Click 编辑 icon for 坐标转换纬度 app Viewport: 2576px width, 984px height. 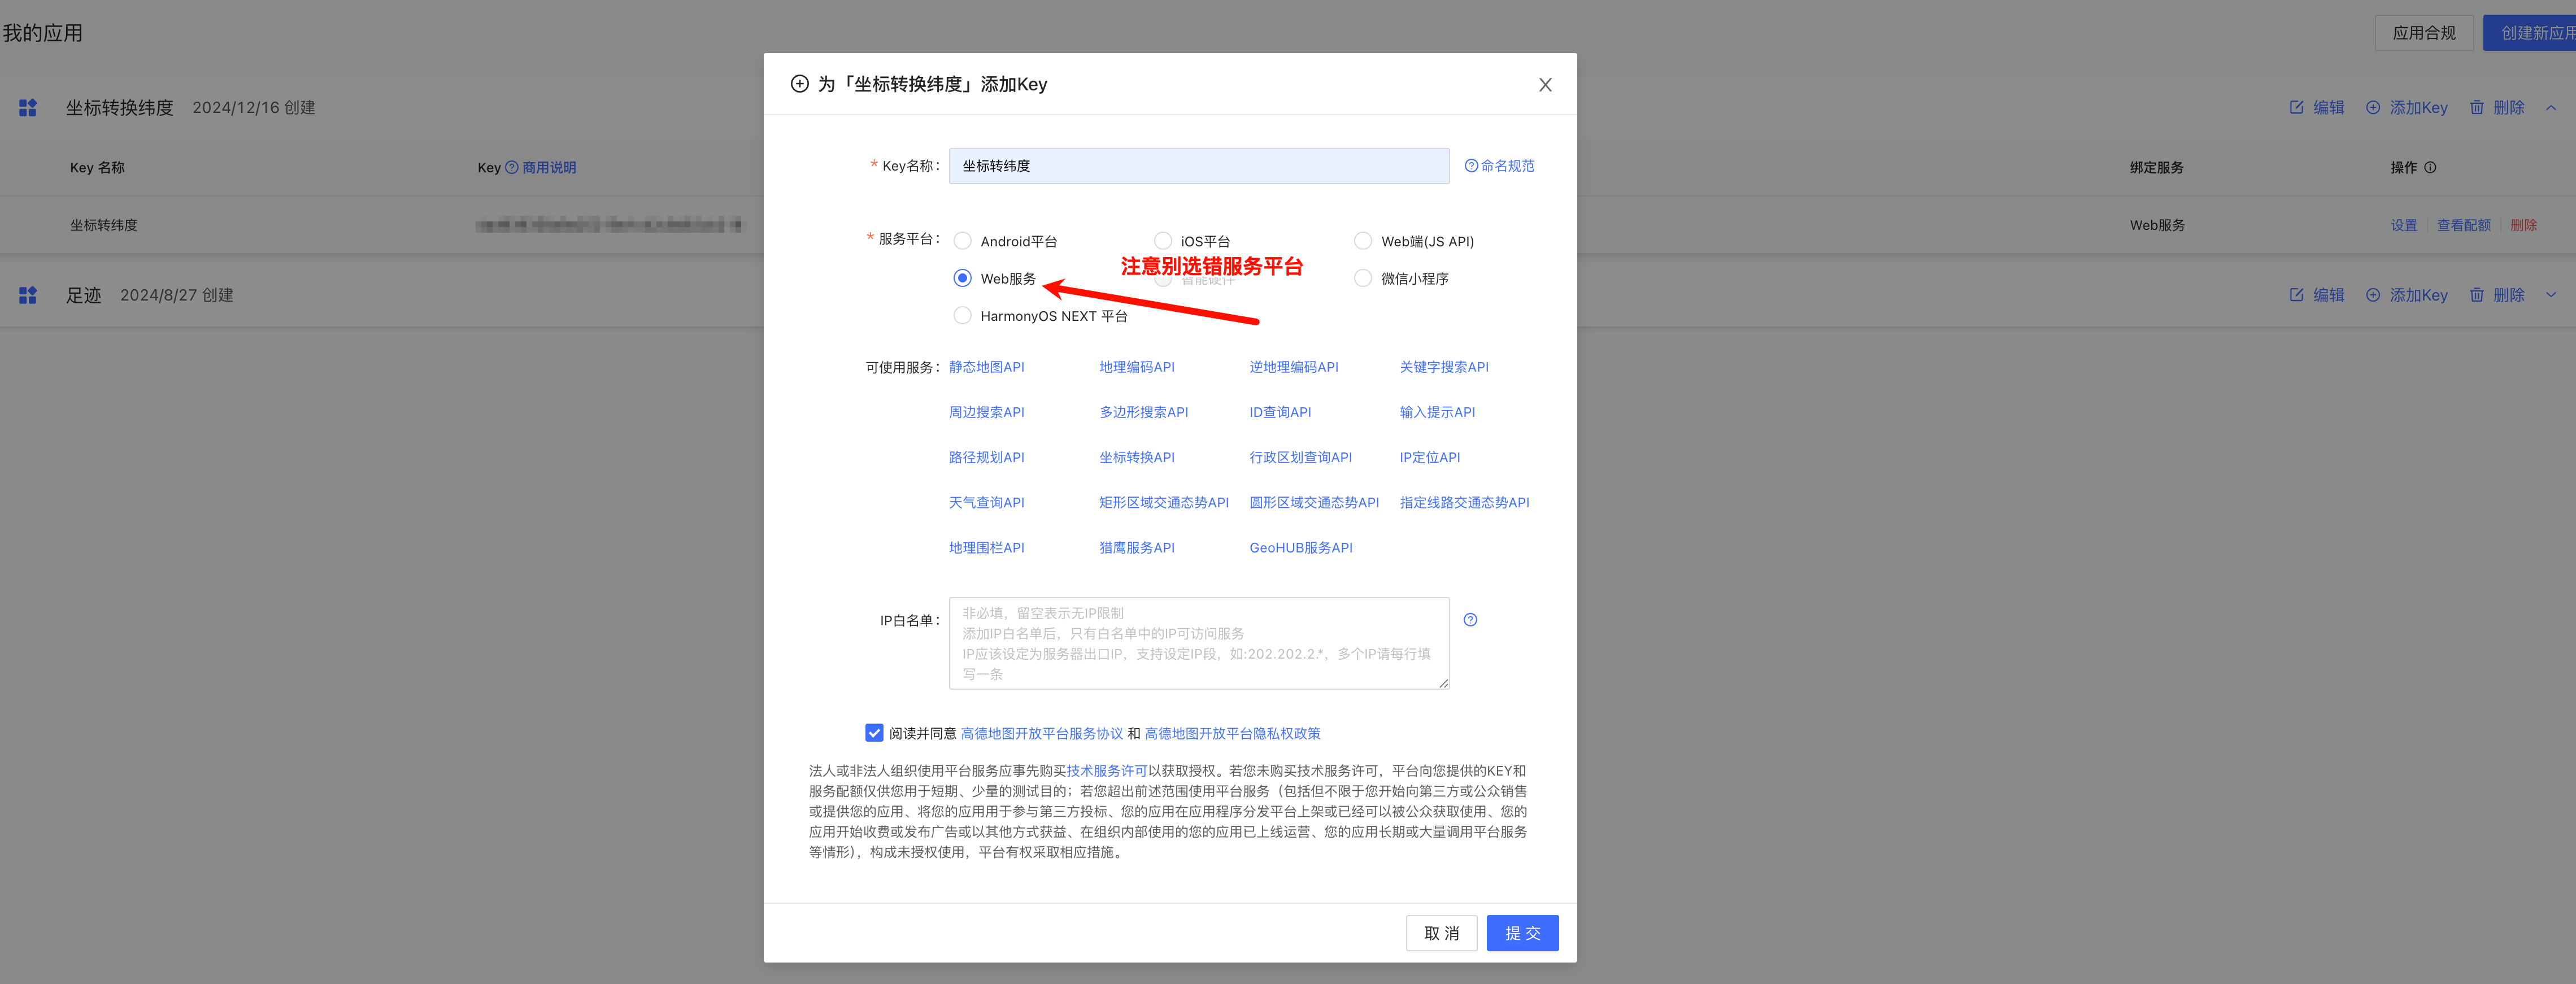click(2296, 108)
